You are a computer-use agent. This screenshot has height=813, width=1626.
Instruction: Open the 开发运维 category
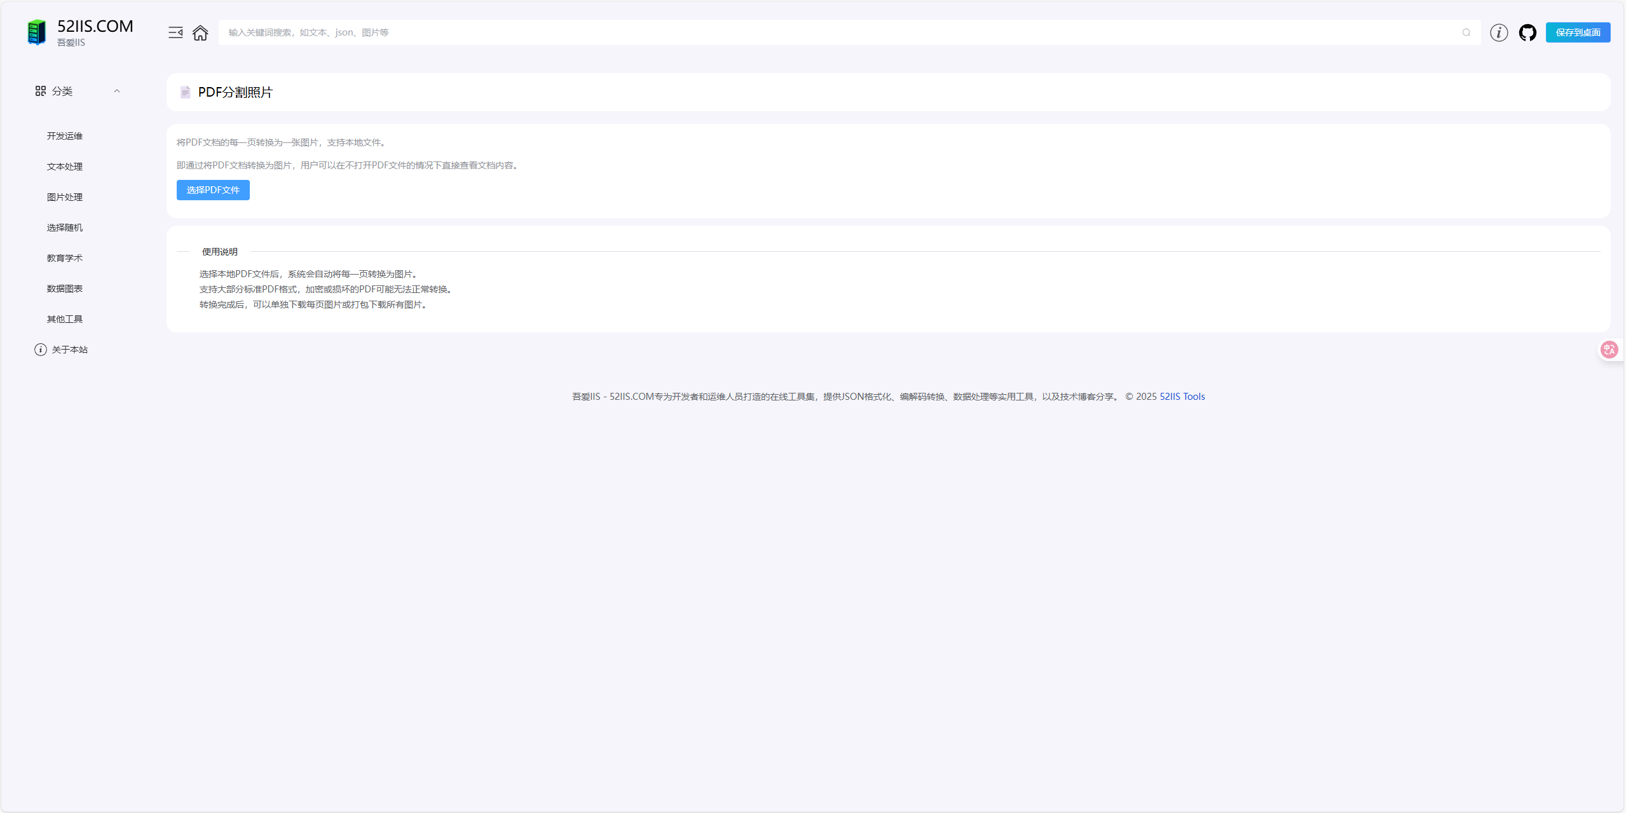(64, 136)
